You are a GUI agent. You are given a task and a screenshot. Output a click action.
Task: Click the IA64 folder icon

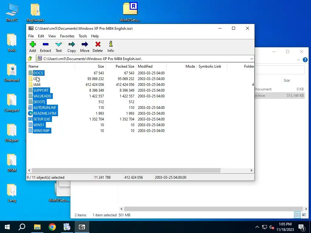pos(30,85)
